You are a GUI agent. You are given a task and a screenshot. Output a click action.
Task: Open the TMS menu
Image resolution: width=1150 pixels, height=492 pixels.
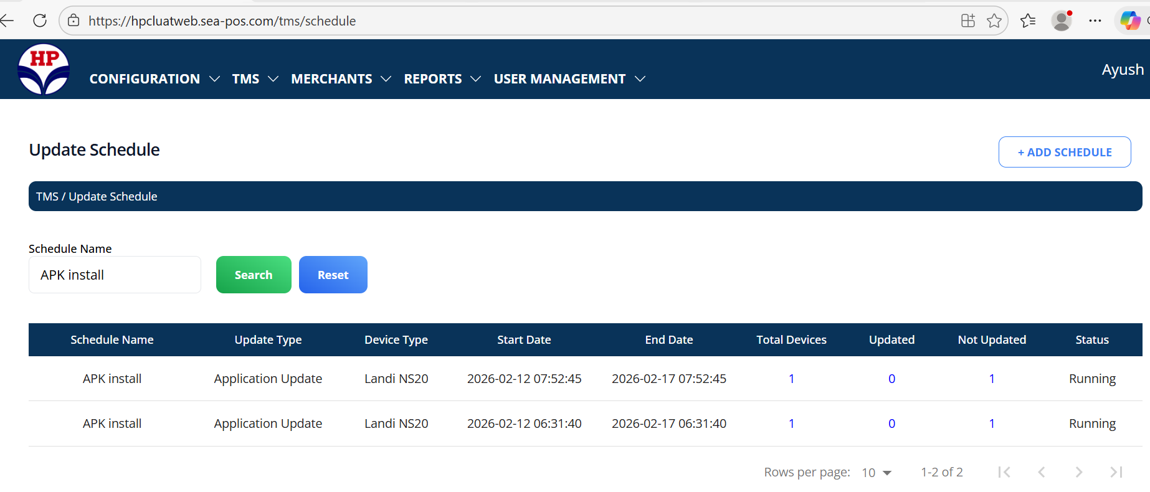pos(255,79)
